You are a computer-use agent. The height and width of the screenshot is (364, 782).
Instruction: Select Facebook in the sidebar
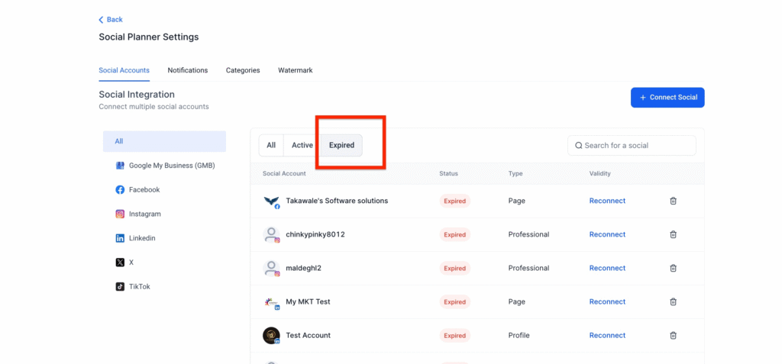[144, 190]
